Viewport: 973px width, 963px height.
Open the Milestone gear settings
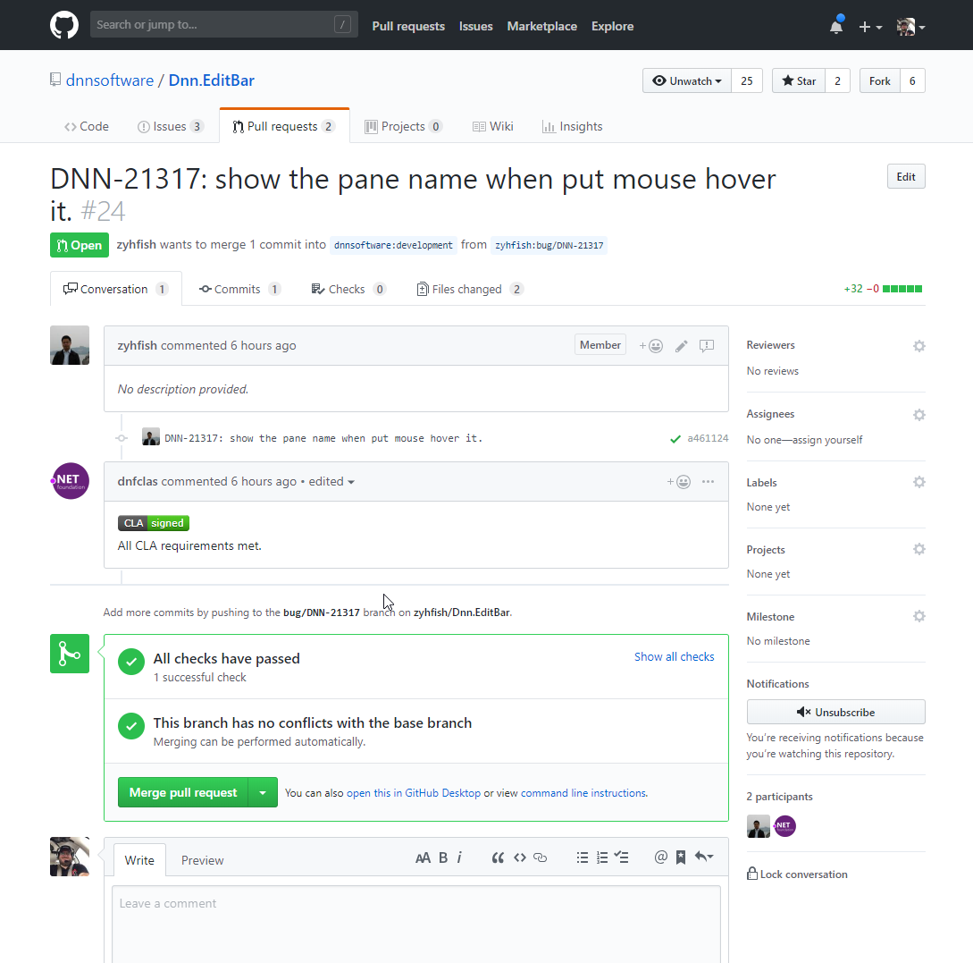(x=919, y=616)
